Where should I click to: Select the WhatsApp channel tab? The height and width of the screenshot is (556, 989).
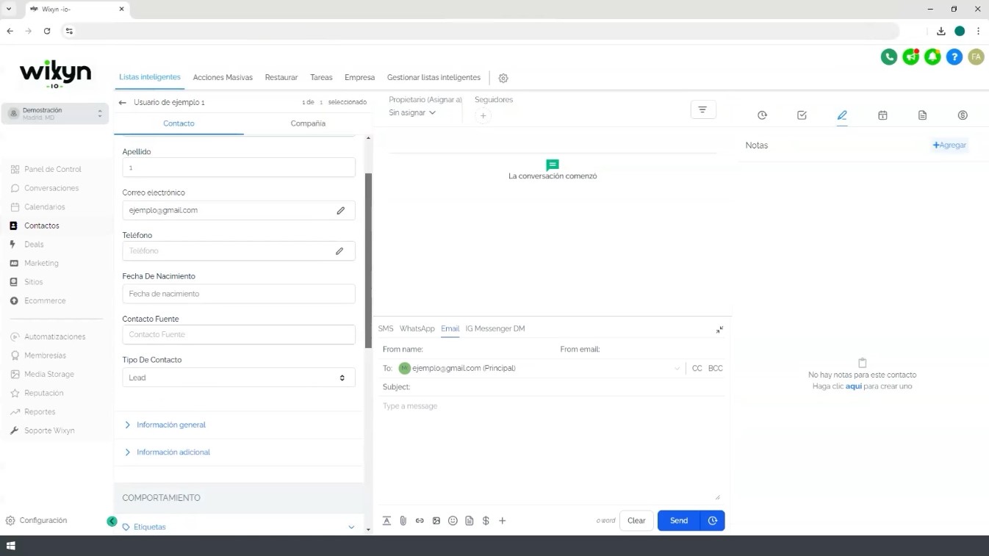(x=417, y=329)
